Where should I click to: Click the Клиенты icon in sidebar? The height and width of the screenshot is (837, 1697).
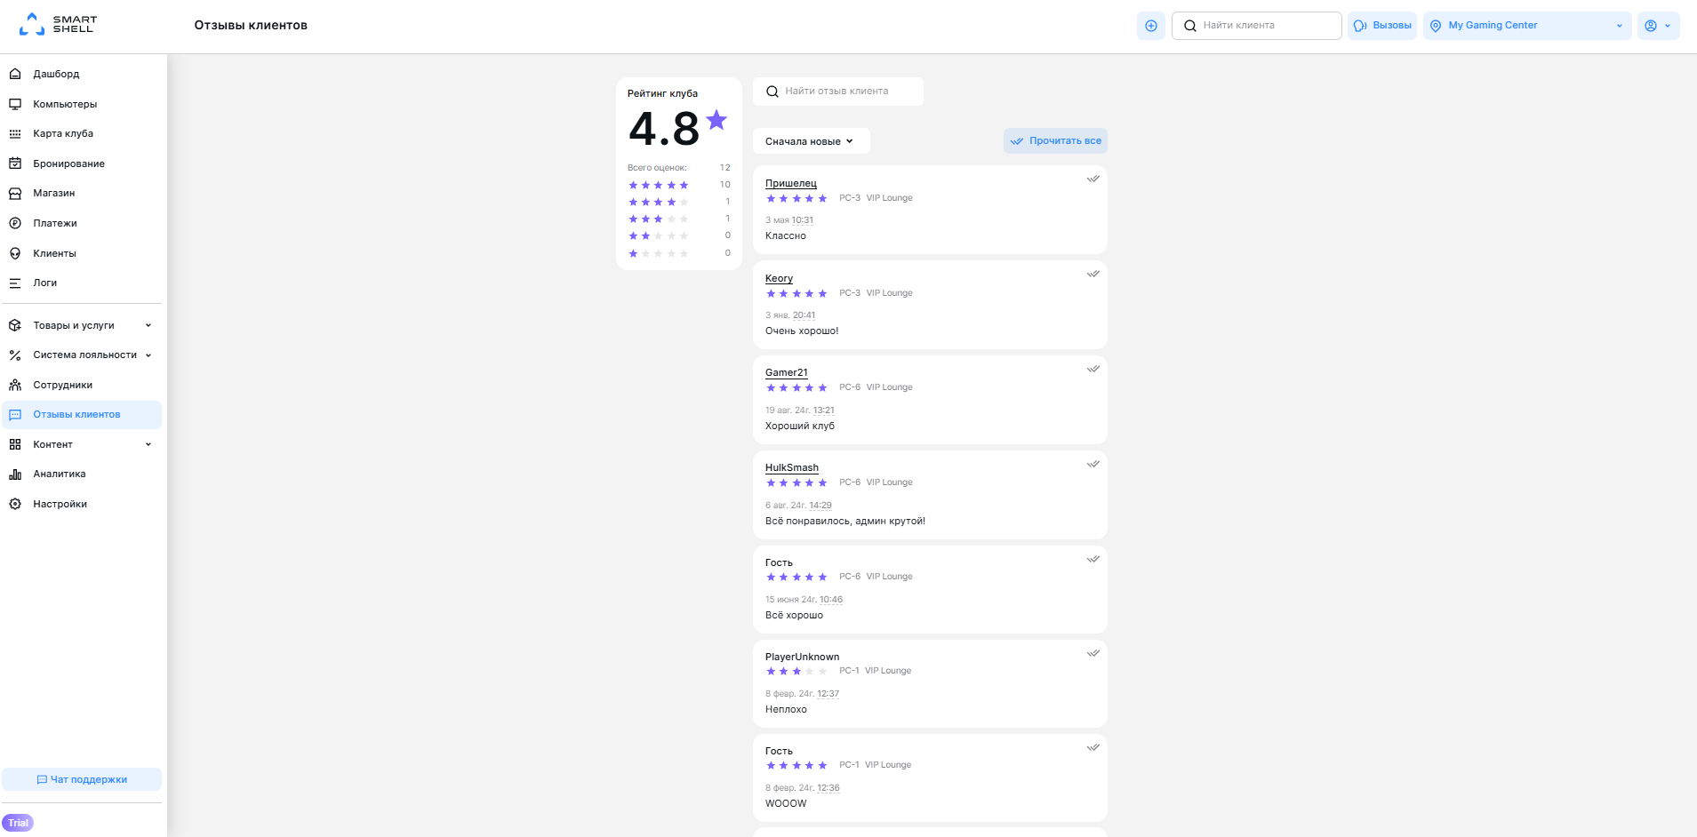(15, 253)
